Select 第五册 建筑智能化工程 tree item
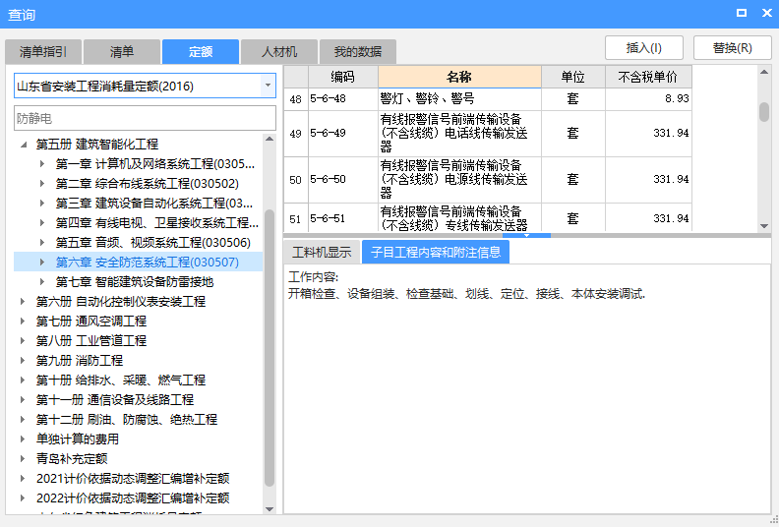Screen dimensions: 779x527 click(97, 145)
